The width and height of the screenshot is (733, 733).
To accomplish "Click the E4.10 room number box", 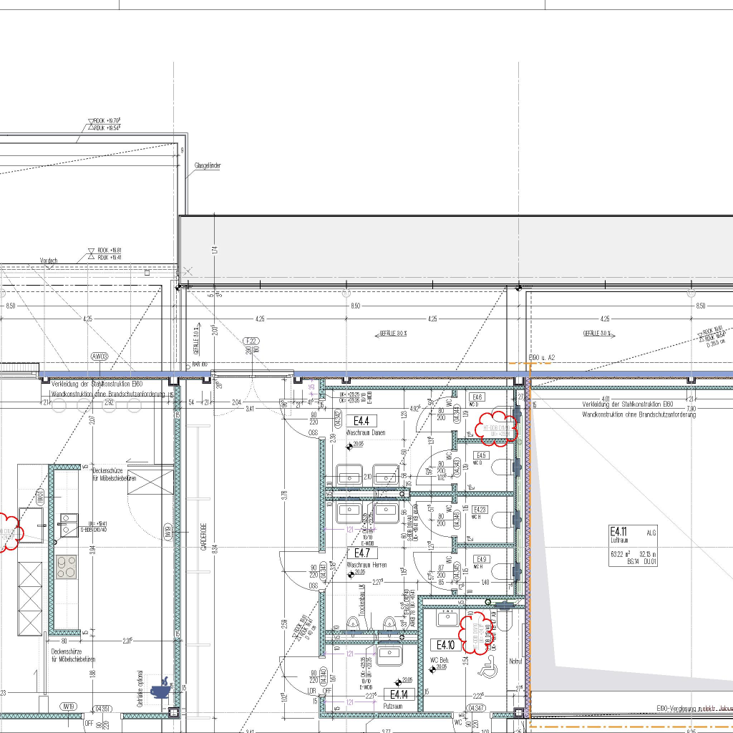I will (442, 644).
